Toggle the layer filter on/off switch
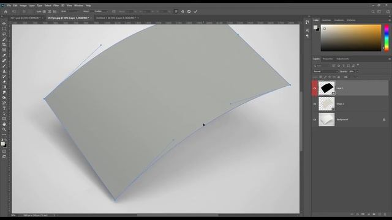 pos(358,65)
